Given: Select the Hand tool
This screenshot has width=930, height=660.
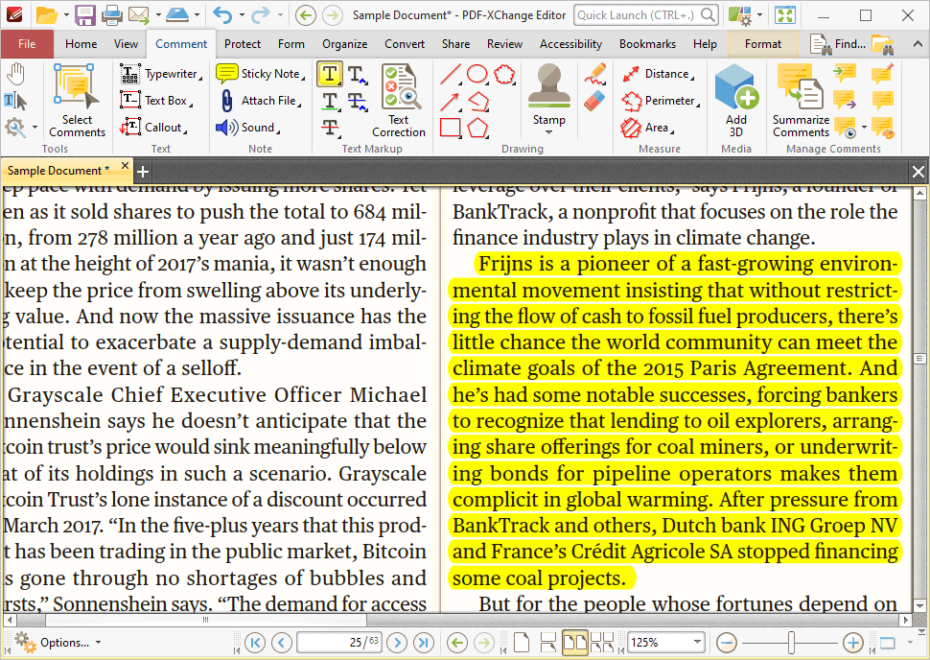Looking at the screenshot, I should coord(16,75).
